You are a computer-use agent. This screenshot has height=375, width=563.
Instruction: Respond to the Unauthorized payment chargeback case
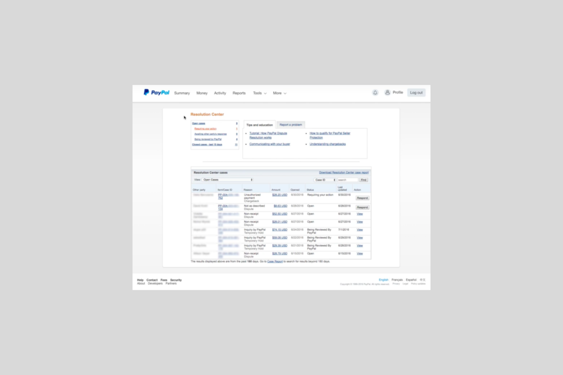click(362, 198)
